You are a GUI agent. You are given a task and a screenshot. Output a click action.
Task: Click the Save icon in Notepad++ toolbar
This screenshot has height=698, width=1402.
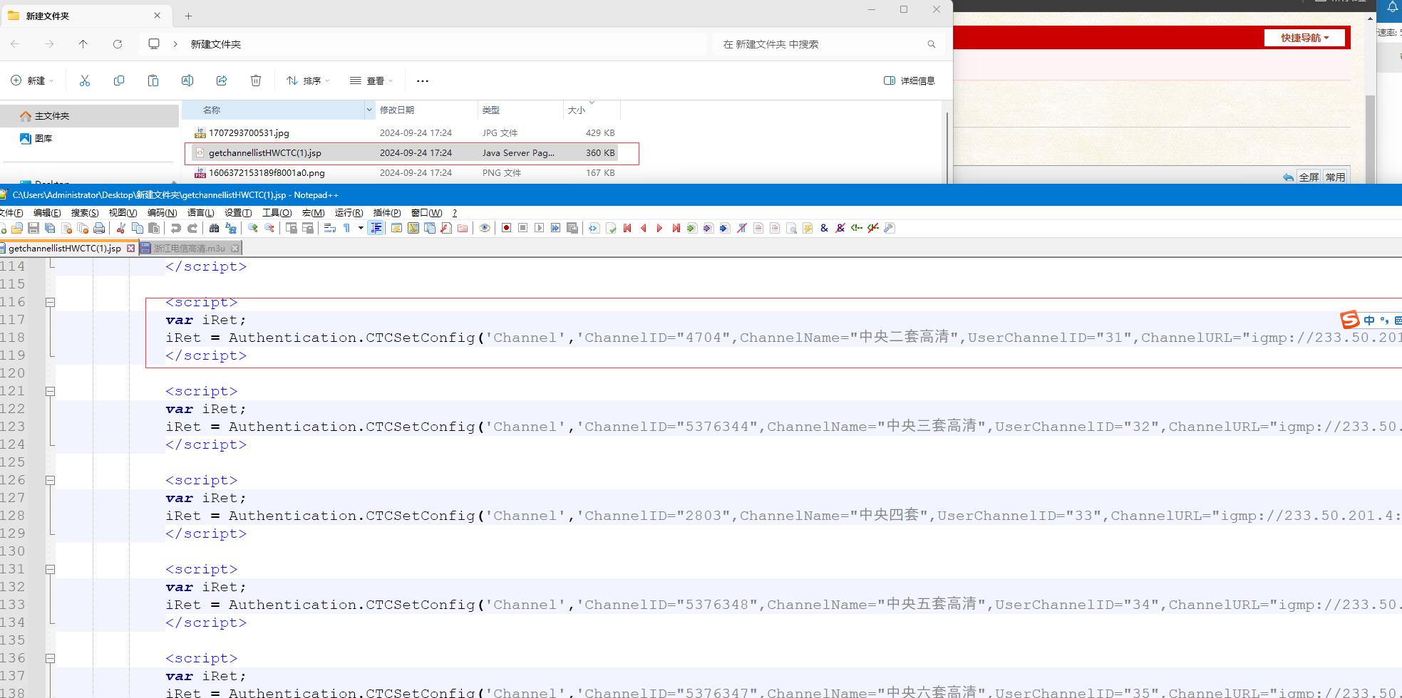[33, 228]
